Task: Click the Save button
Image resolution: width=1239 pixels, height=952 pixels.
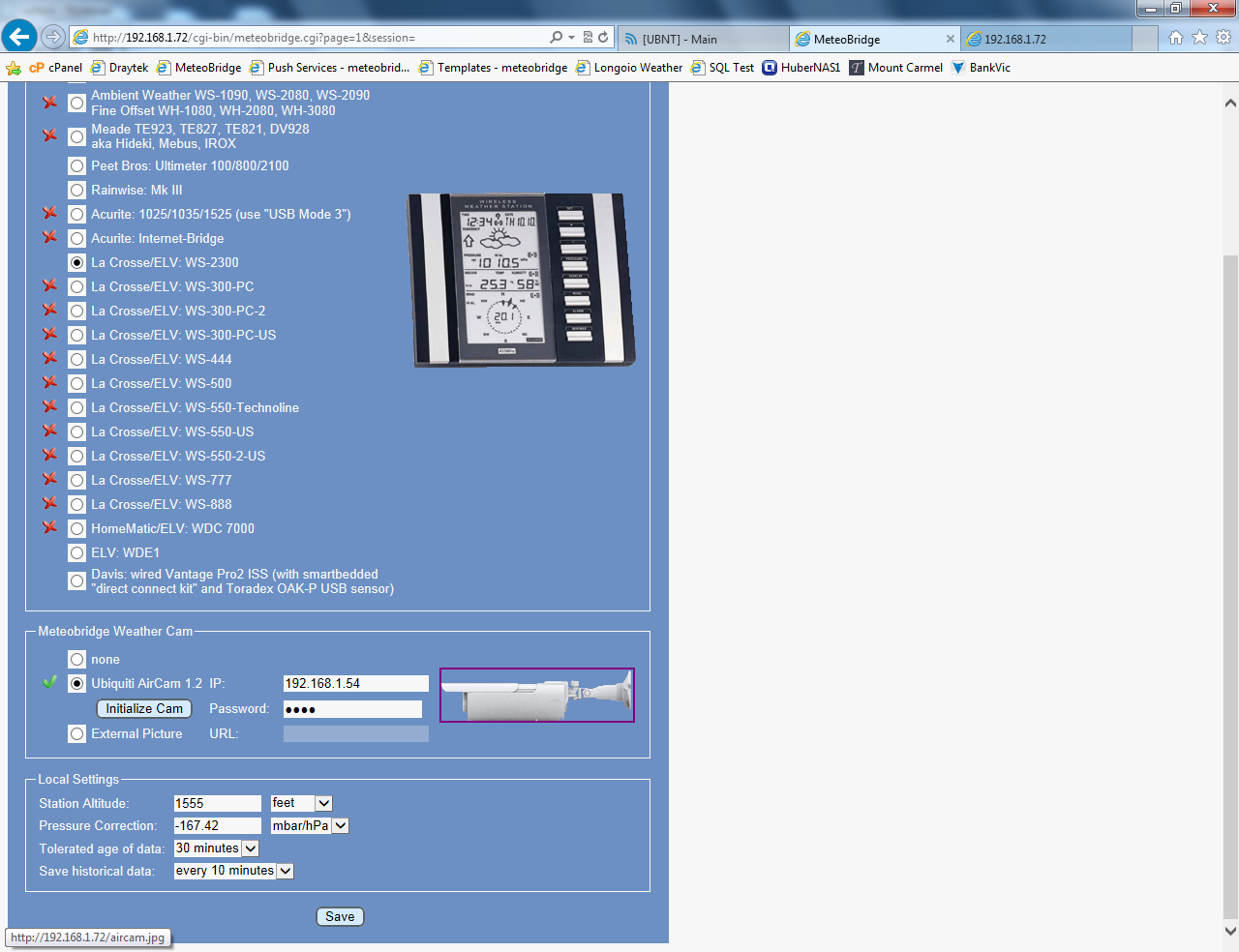Action: click(x=340, y=917)
